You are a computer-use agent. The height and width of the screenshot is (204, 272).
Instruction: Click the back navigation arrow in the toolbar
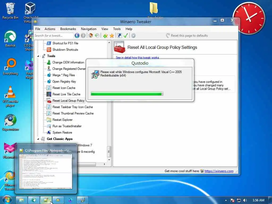(77, 36)
